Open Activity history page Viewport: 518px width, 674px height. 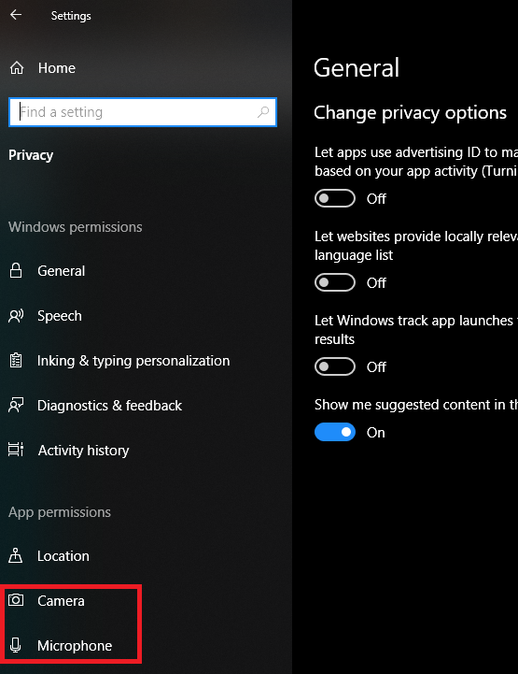click(x=83, y=450)
